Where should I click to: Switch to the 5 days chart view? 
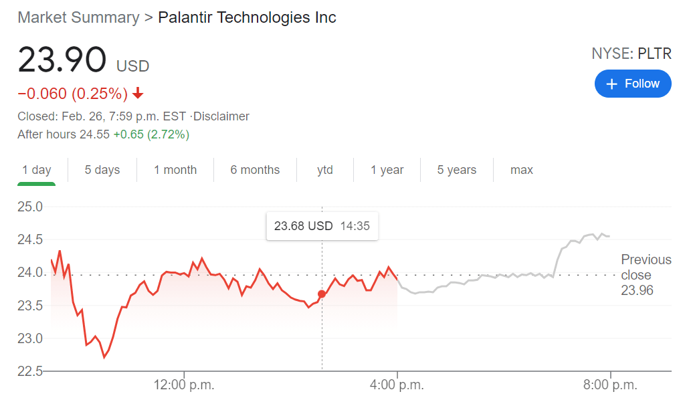(x=102, y=170)
